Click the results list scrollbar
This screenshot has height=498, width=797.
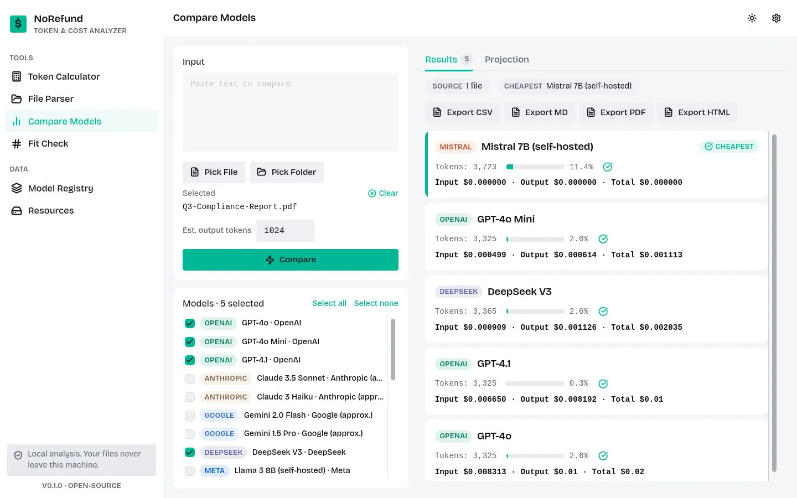click(x=774, y=303)
